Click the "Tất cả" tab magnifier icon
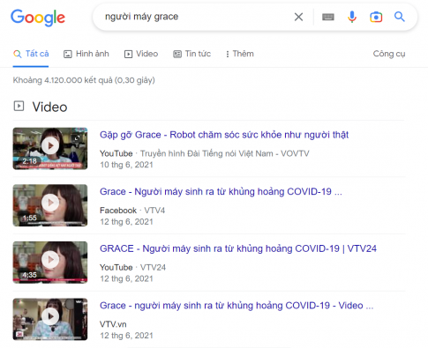This screenshot has height=348, width=428. coord(18,54)
